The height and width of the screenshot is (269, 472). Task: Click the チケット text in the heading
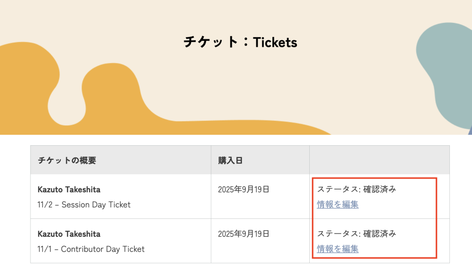coord(211,42)
